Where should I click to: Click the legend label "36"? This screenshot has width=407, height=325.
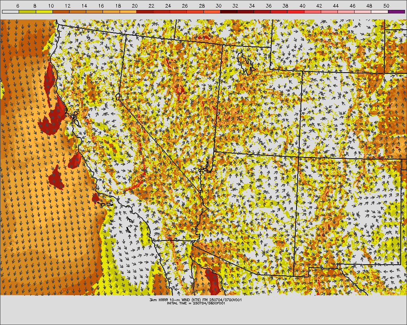pyautogui.click(x=269, y=6)
